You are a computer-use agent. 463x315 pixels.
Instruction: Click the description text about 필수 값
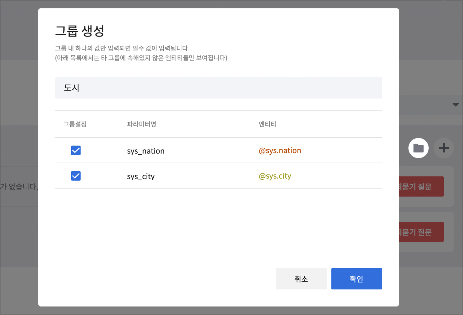121,48
